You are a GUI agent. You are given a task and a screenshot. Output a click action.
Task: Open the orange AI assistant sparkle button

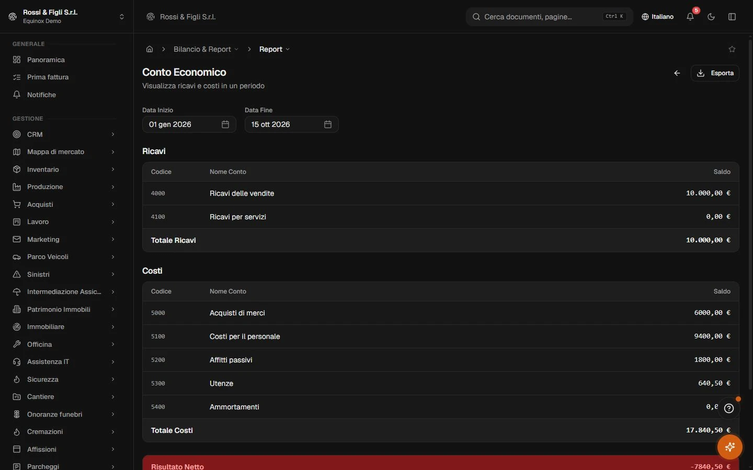click(x=730, y=447)
